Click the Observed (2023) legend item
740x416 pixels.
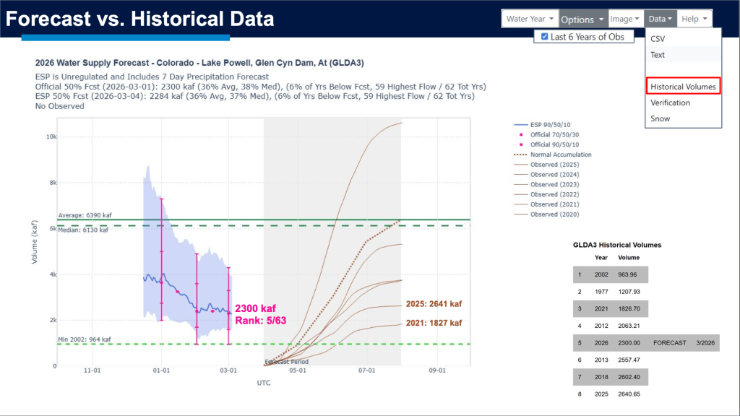[x=554, y=184]
